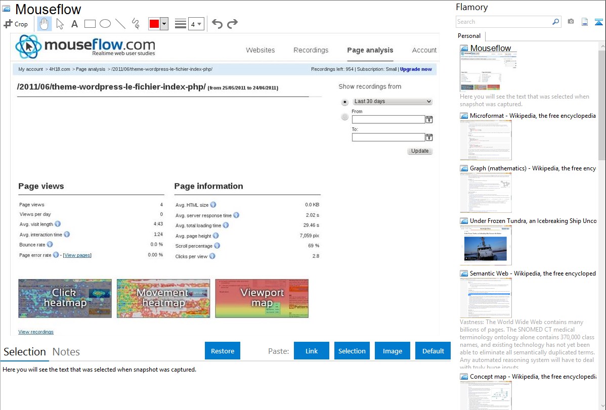This screenshot has height=410, width=606.
Task: Click the Paste Default button
Action: [433, 351]
